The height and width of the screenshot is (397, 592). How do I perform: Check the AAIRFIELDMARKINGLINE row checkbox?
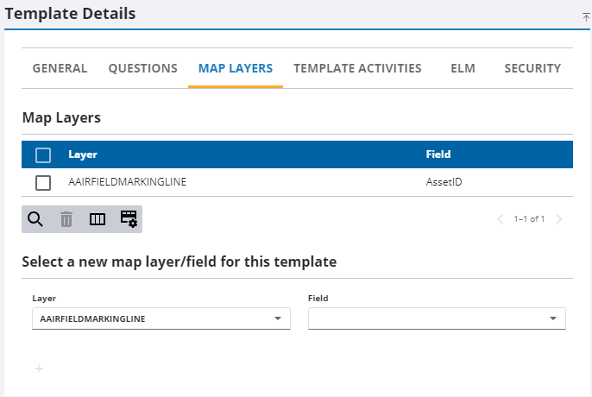coord(43,183)
